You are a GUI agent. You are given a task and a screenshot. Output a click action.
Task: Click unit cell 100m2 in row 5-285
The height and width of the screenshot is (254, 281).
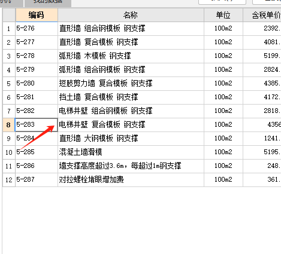223,152
